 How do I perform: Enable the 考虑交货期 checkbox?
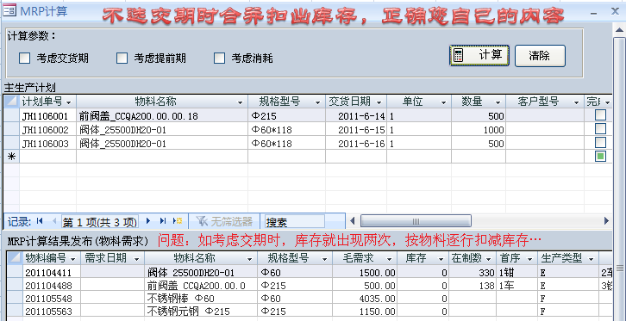click(x=25, y=59)
